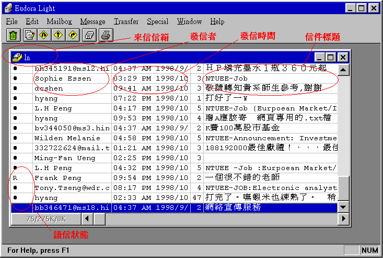Viewport: 383px width, 258px height.
Task: Open the Edit menu
Action: (x=32, y=21)
